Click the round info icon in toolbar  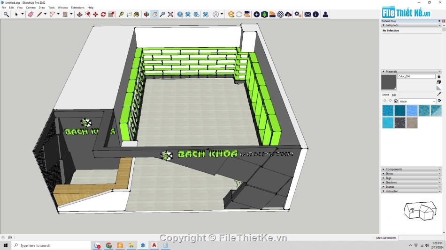click(x=315, y=14)
